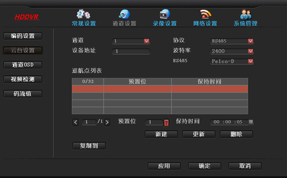
Task: Go to previous page of cruise list
Action: (76, 122)
